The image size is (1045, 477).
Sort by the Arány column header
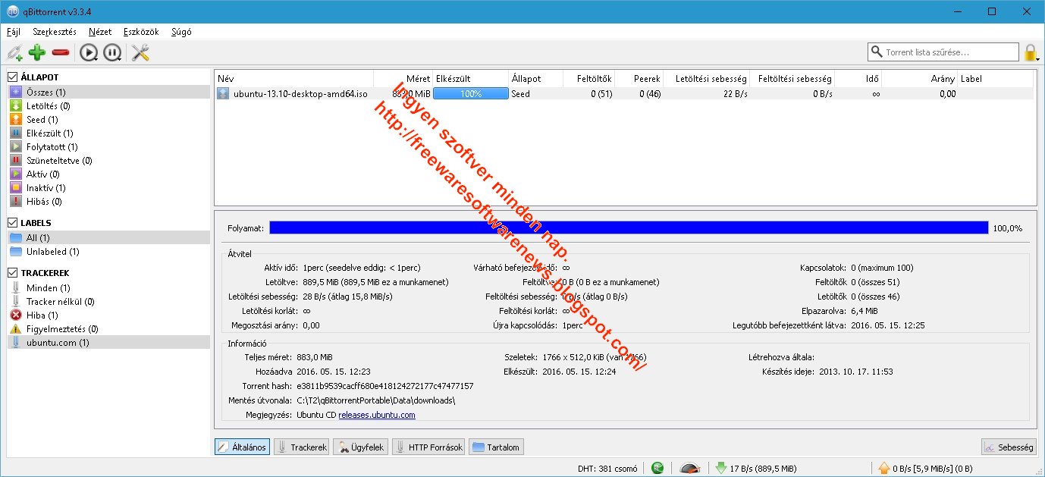point(919,79)
